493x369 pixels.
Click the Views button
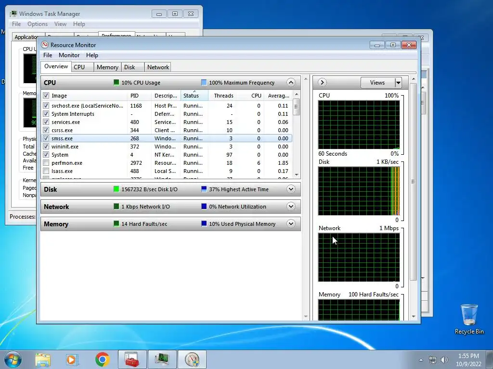click(x=377, y=83)
